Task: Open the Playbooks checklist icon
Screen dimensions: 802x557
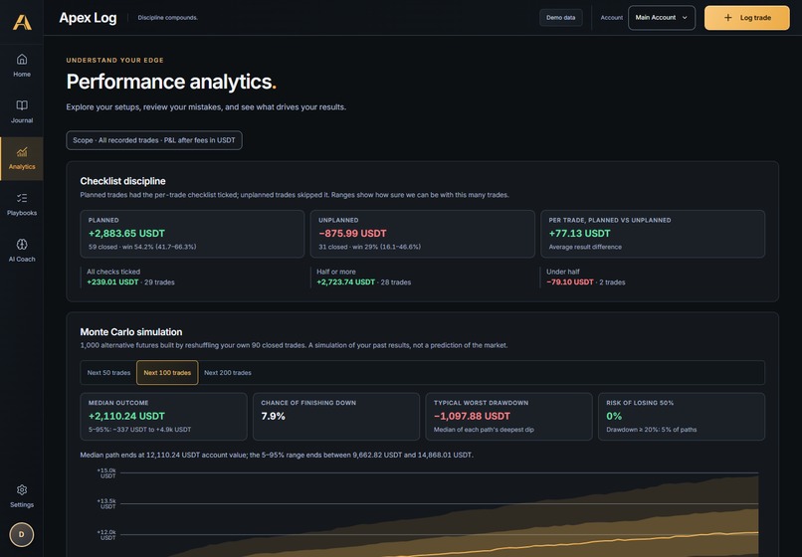Action: pyautogui.click(x=22, y=198)
